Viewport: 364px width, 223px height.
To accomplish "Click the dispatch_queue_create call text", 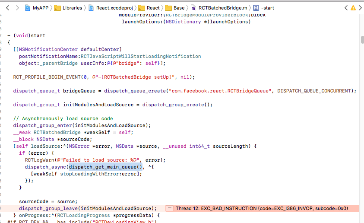I will click(135, 91).
